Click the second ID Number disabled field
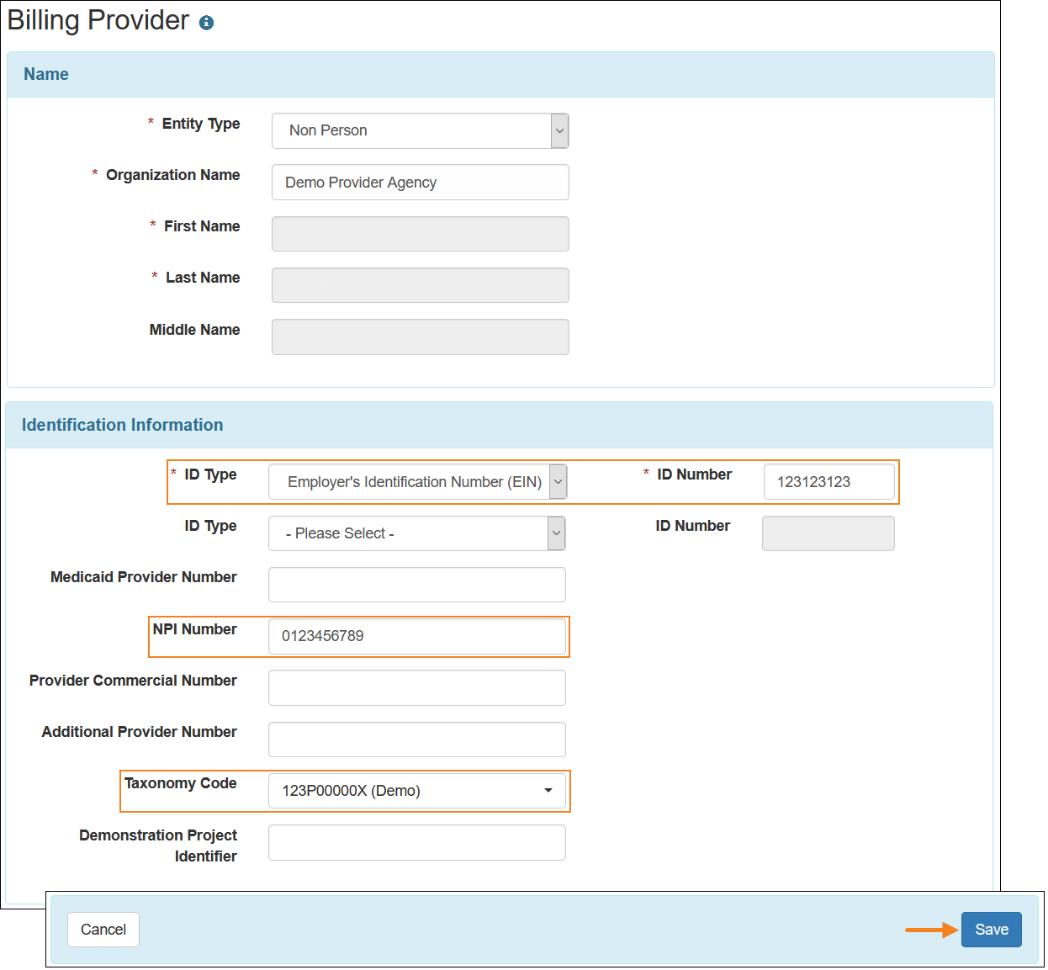This screenshot has height=970, width=1048. [x=827, y=533]
